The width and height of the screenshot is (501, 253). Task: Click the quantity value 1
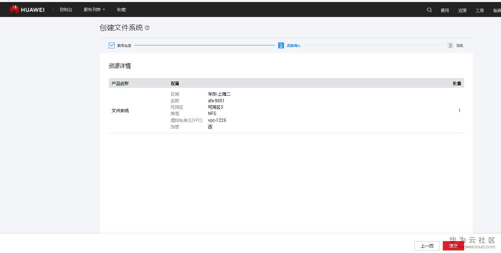click(x=459, y=110)
